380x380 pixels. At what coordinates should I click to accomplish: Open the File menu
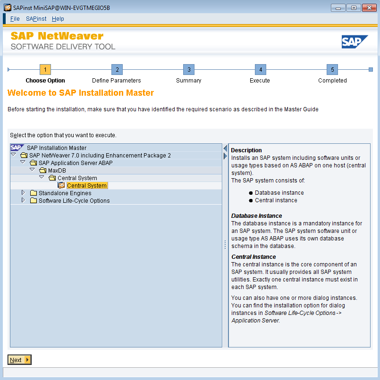pyautogui.click(x=15, y=18)
